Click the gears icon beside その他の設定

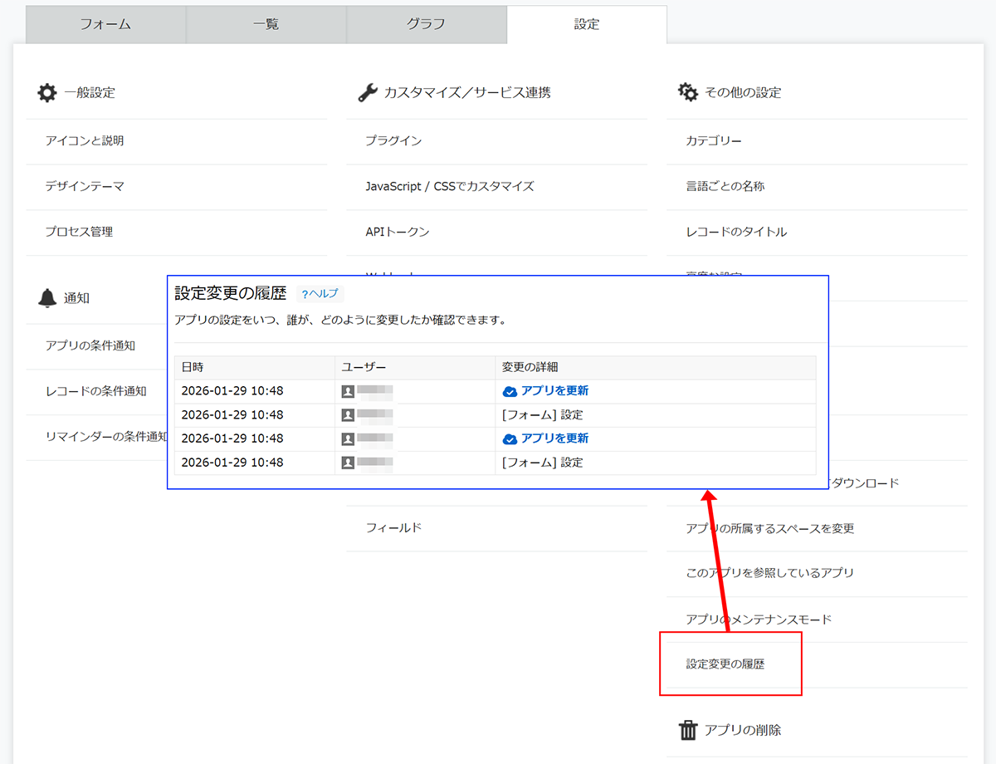point(688,92)
